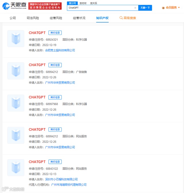Open applicant 合肥宽土猫科技有限公司
This screenshot has height=193, width=184.
pyautogui.click(x=60, y=50)
